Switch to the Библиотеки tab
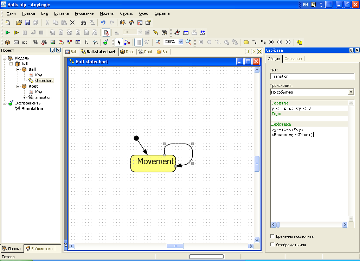360x261 pixels. (39, 249)
